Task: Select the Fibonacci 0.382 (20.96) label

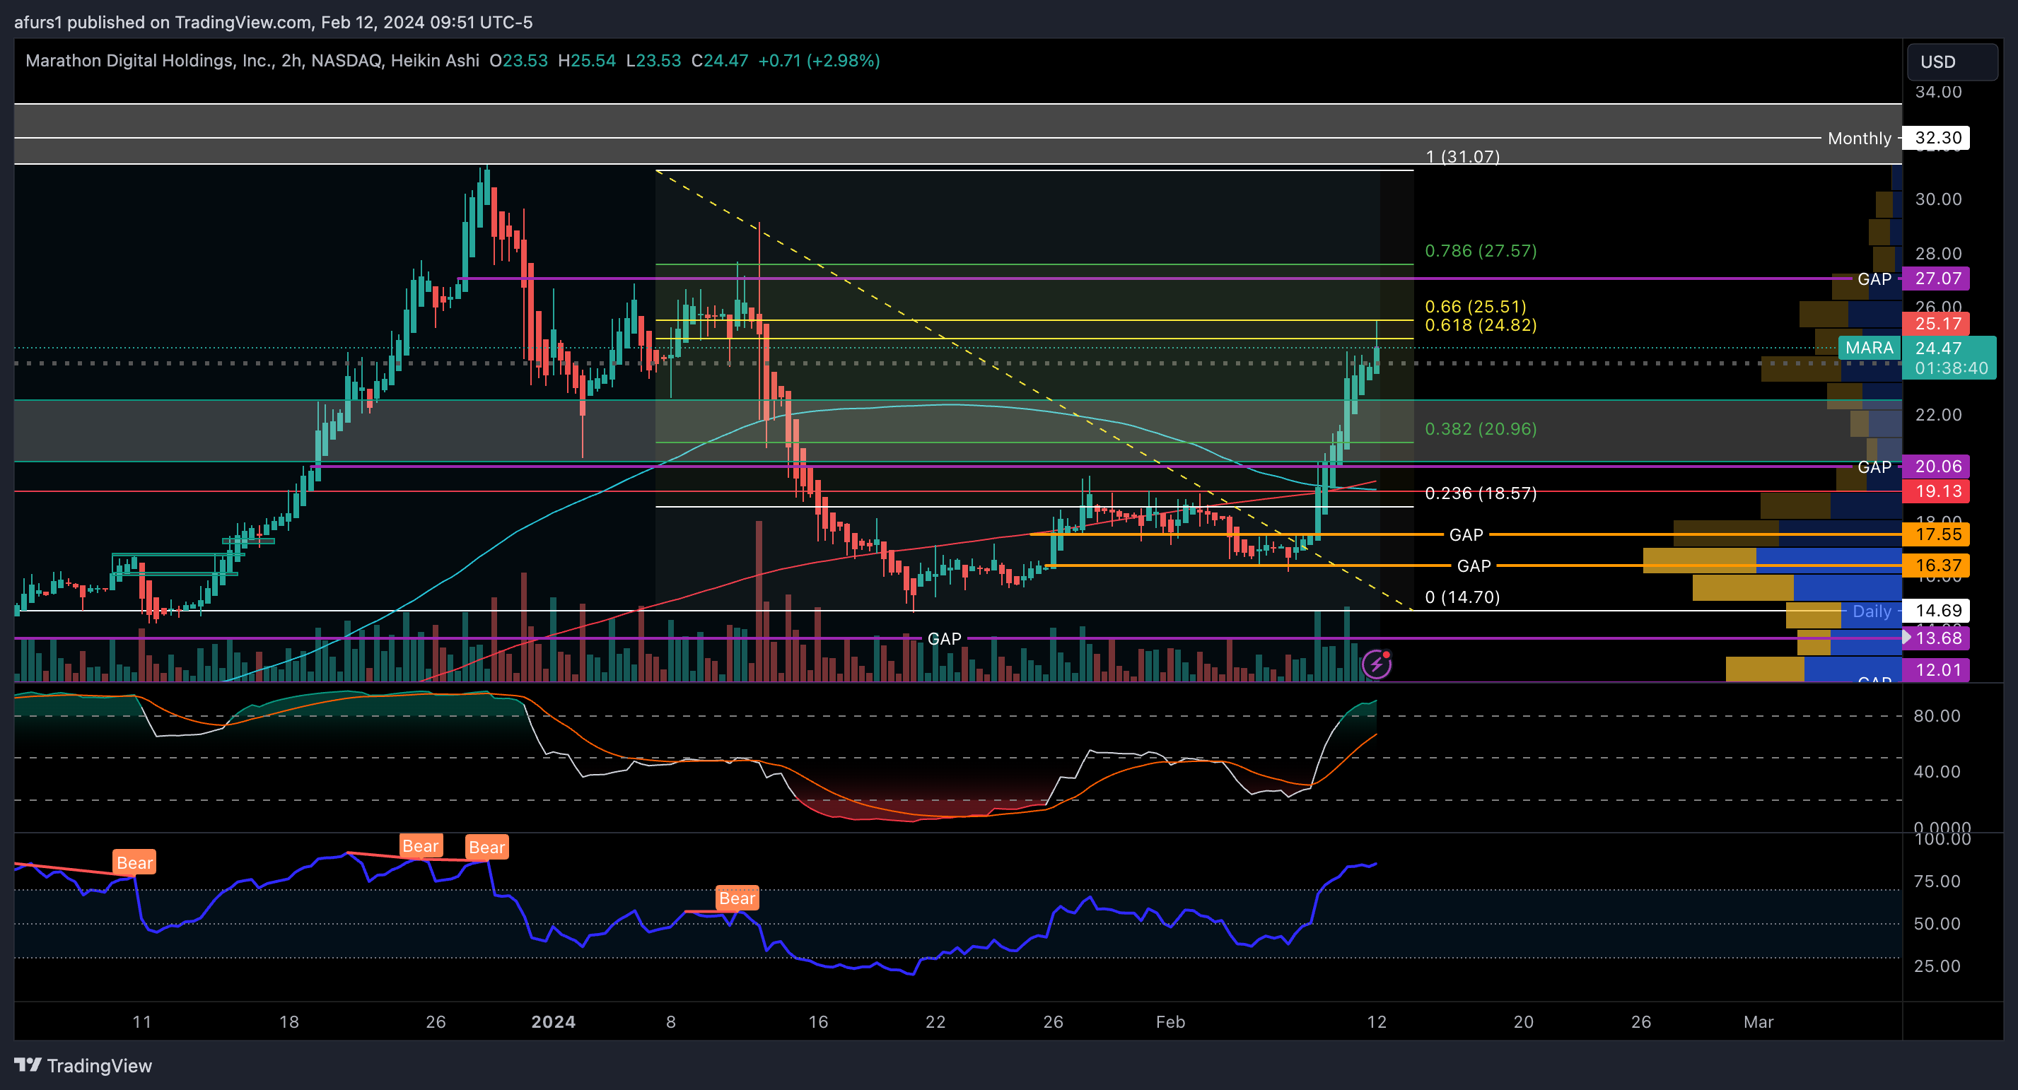Action: [x=1481, y=429]
